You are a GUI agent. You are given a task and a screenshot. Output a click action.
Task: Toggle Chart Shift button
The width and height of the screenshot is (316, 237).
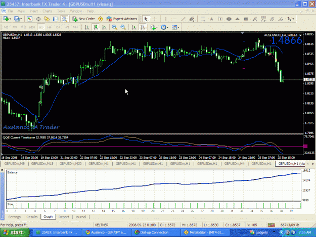tap(143, 27)
